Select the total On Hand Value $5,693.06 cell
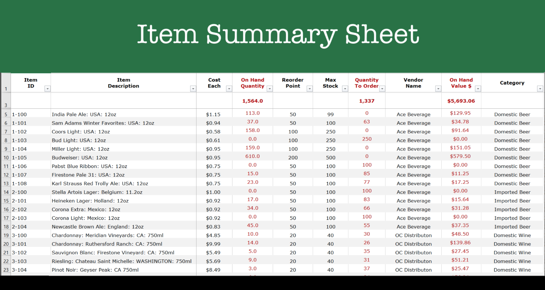This screenshot has height=290, width=545. click(x=461, y=101)
